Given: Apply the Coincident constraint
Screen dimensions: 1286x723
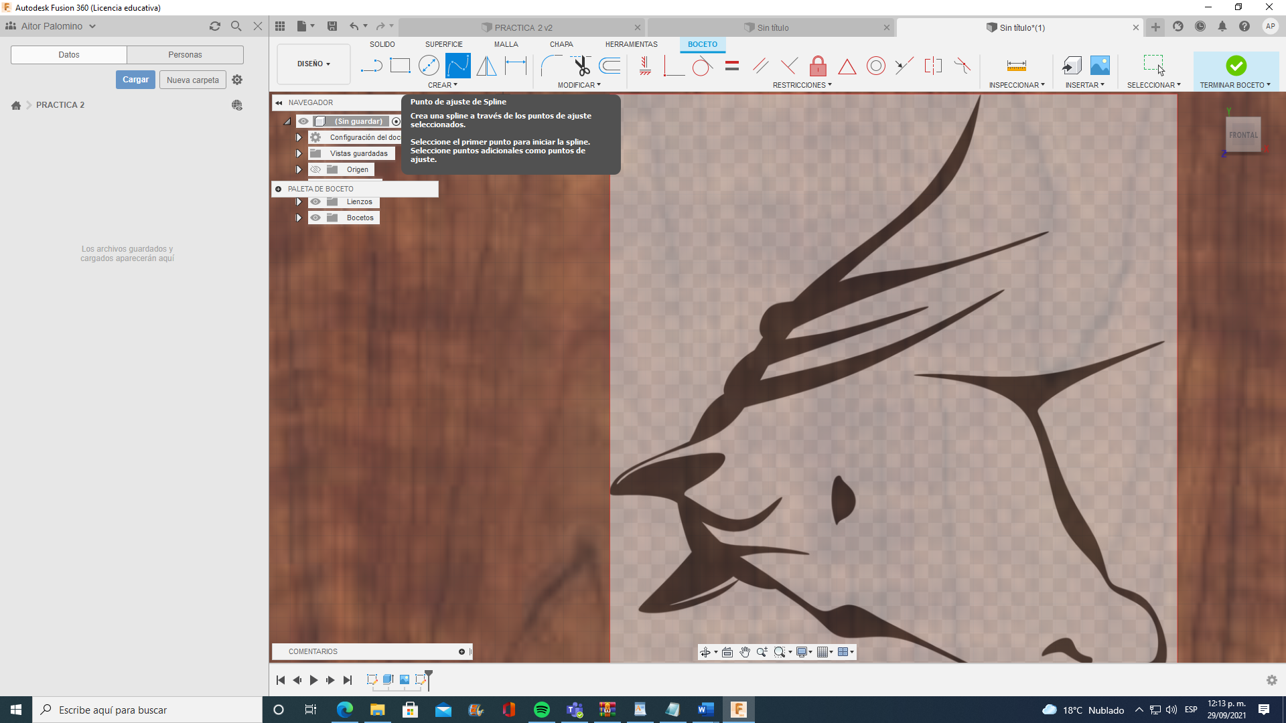Looking at the screenshot, I should point(673,66).
